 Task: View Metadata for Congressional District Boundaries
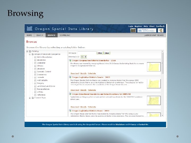[92, 73]
